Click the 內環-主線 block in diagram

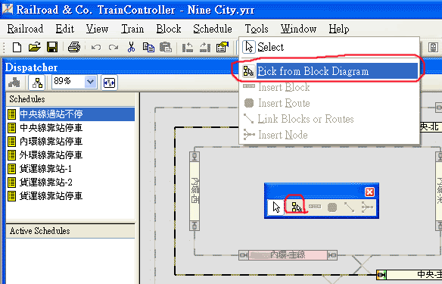(288, 255)
